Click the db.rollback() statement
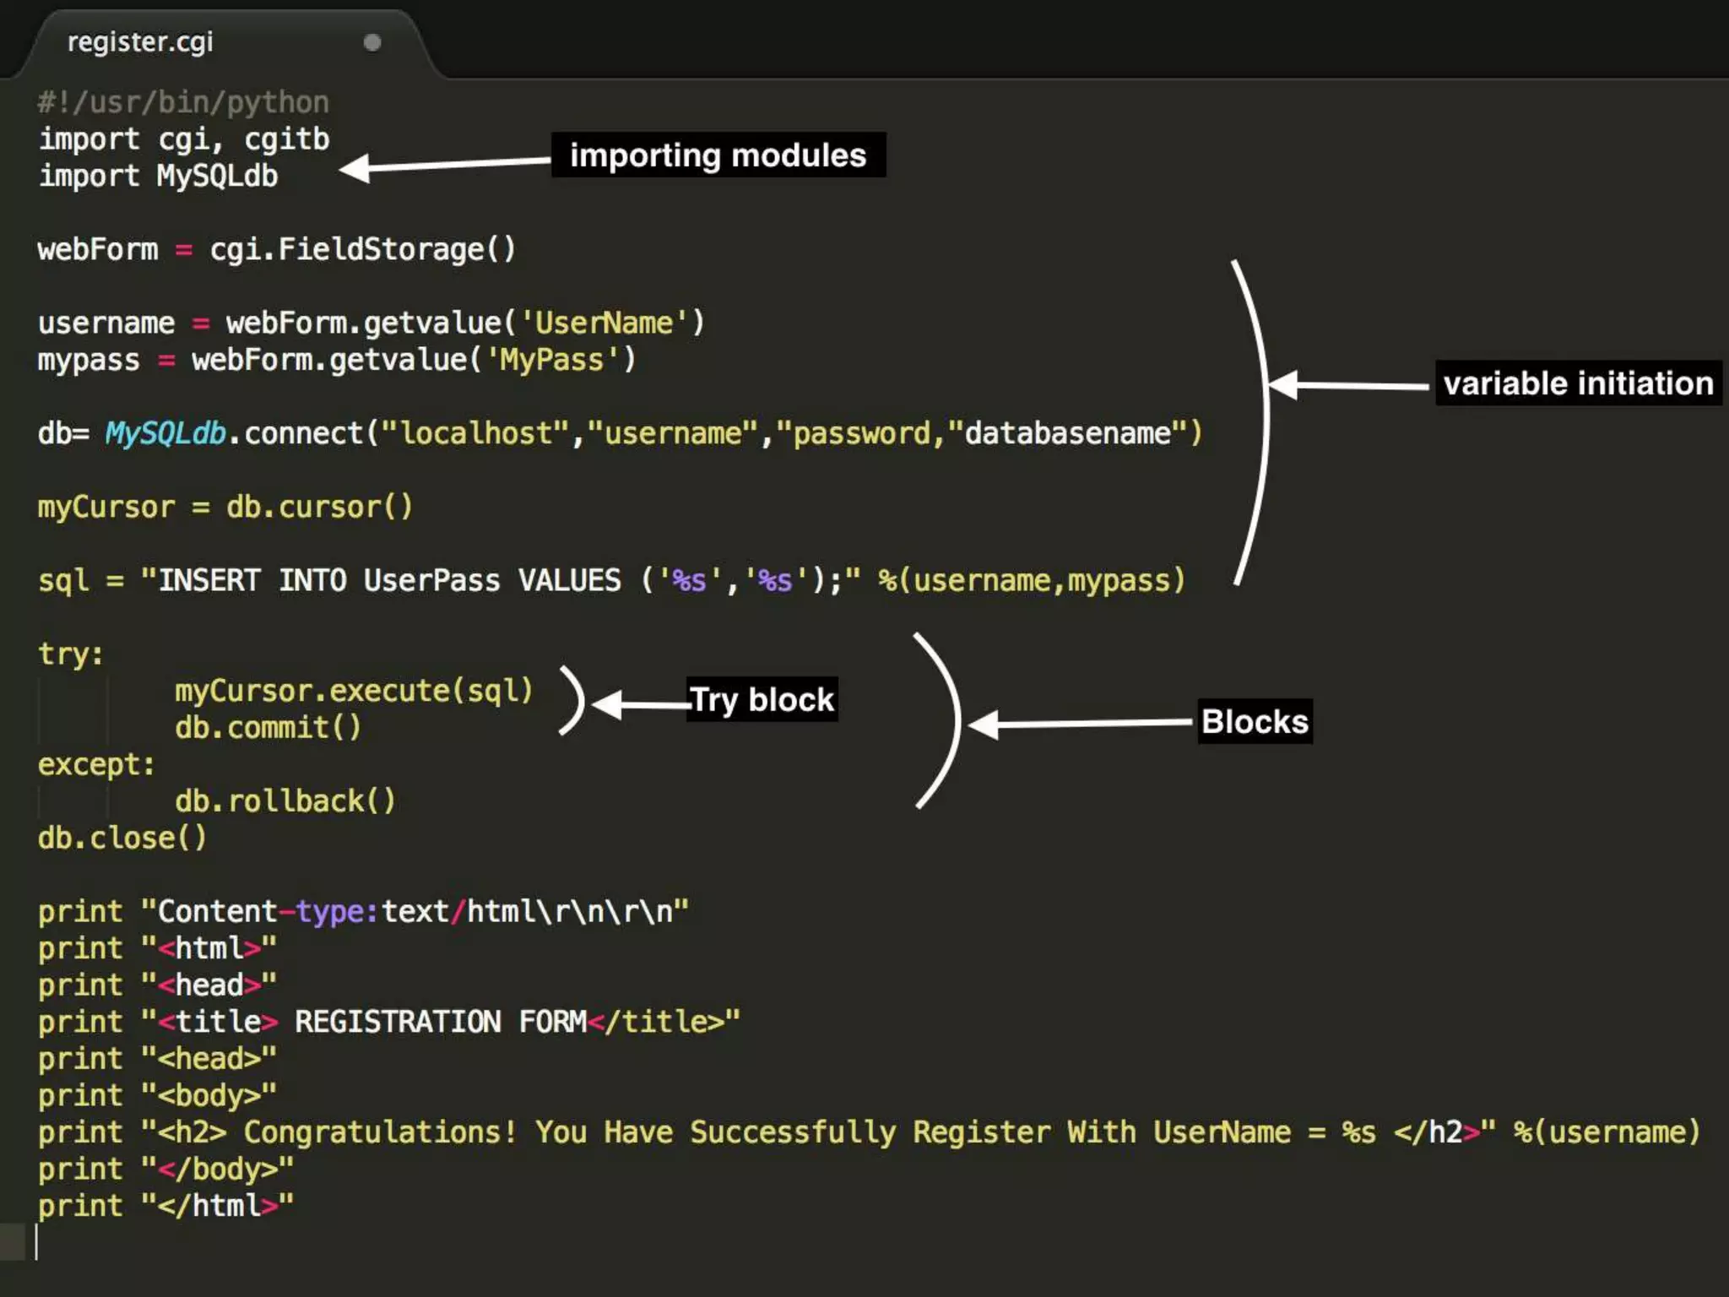 285,801
